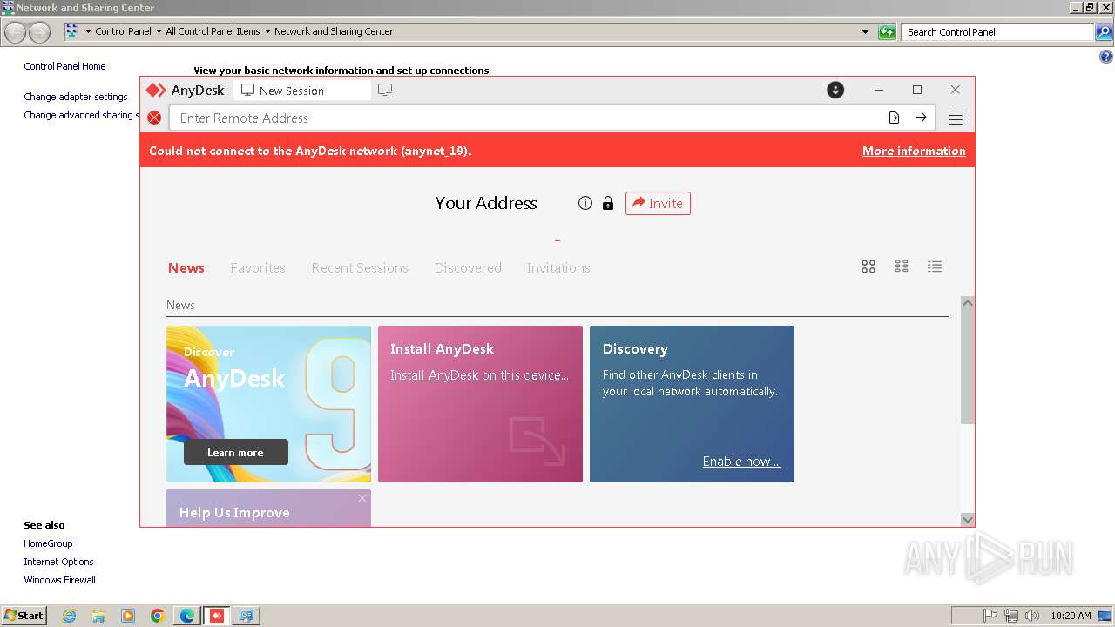Click the Search Control Panel box
1115x627 pixels.
997,32
